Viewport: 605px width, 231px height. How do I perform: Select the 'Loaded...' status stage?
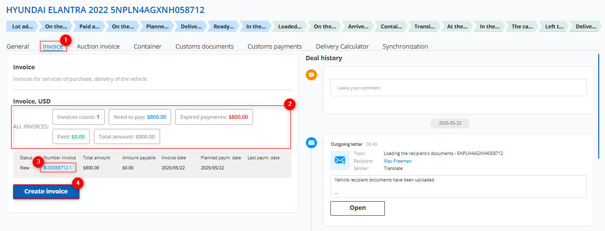[x=290, y=27]
